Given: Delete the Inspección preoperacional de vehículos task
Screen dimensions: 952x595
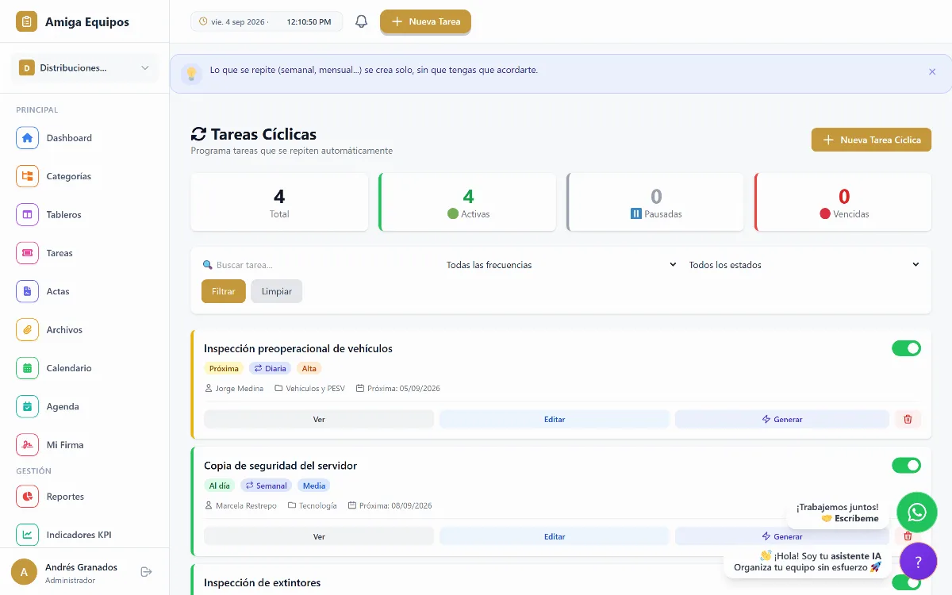Looking at the screenshot, I should (x=908, y=419).
